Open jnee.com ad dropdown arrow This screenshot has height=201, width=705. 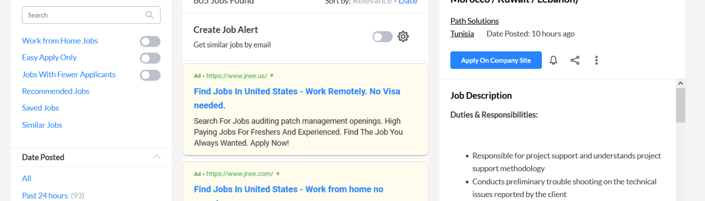click(x=277, y=174)
